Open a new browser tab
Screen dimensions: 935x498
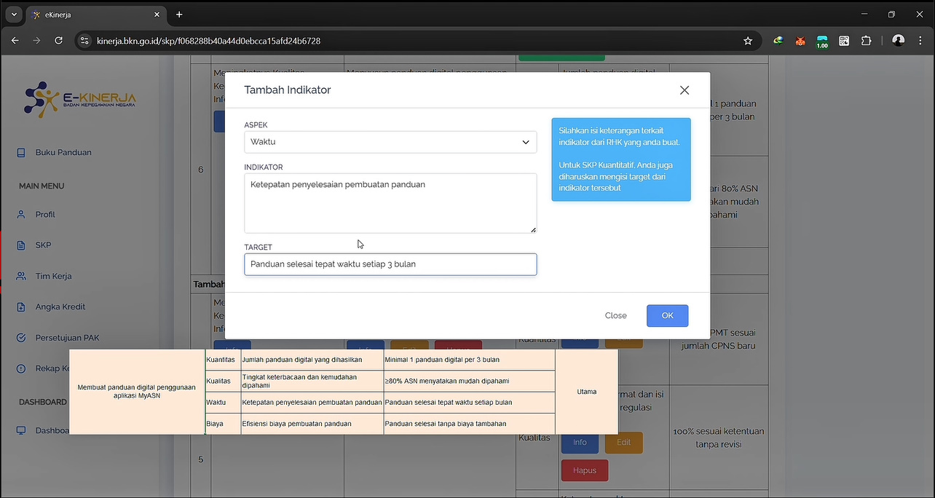pyautogui.click(x=179, y=15)
